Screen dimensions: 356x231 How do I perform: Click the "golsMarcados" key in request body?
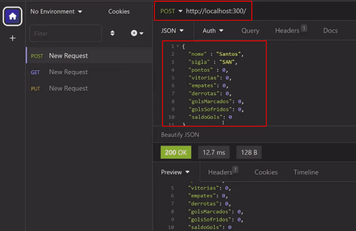pos(210,101)
